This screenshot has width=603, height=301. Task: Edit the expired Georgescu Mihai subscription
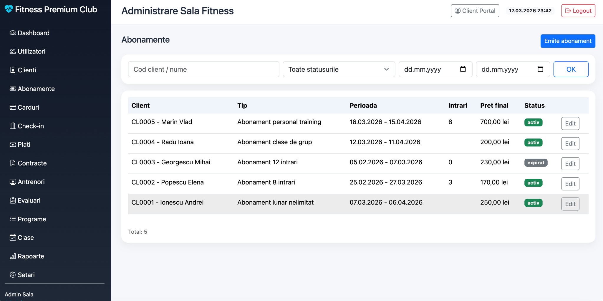pos(570,164)
